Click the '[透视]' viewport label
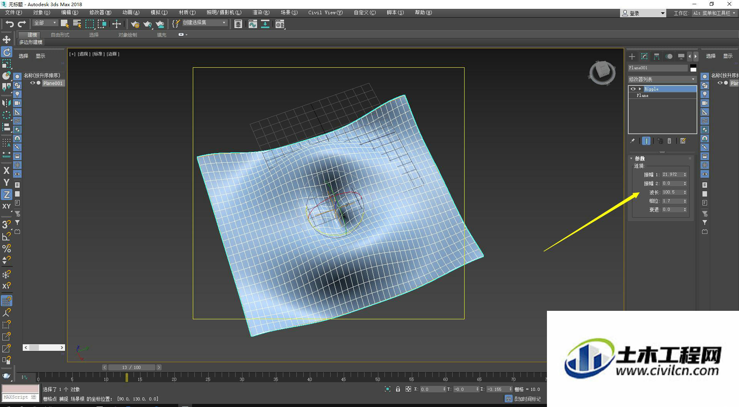Screen dimensions: 739x407 click(84, 54)
